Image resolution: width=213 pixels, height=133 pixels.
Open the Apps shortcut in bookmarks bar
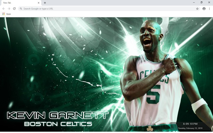pos(7,14)
